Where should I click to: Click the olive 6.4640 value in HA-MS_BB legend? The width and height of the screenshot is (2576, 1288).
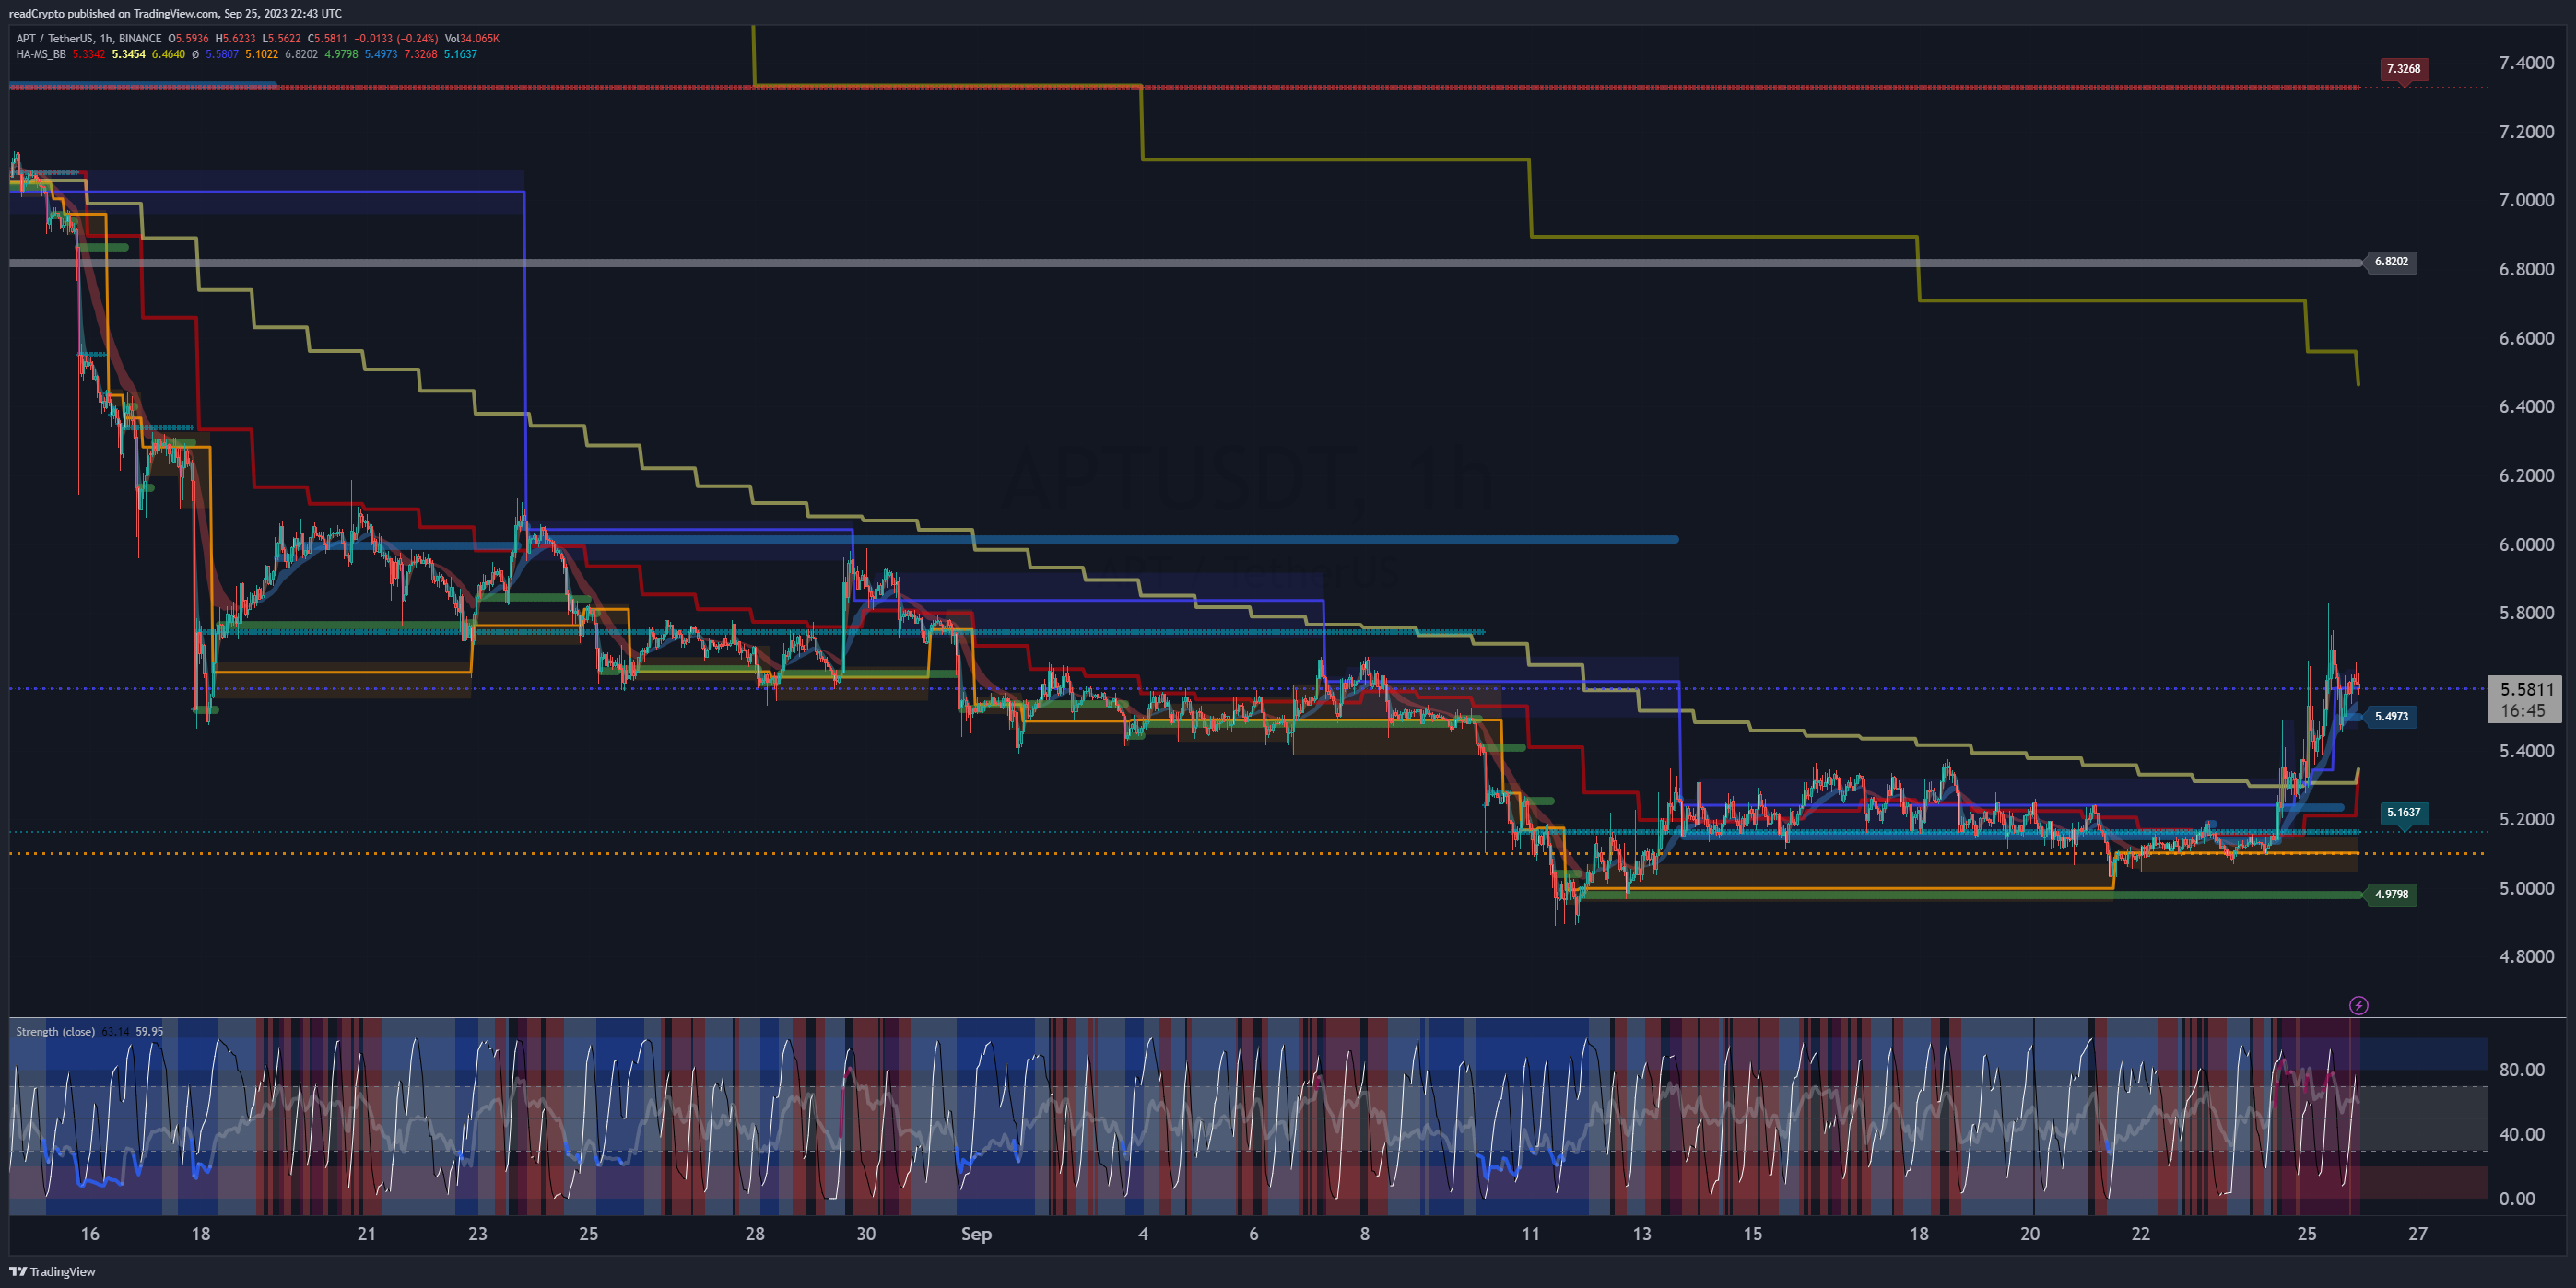tap(168, 54)
